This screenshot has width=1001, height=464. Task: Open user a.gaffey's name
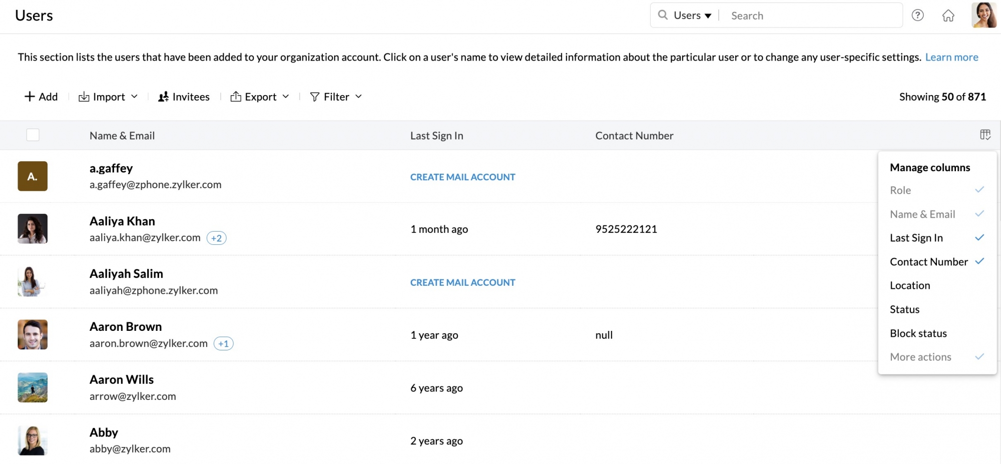[x=111, y=168]
